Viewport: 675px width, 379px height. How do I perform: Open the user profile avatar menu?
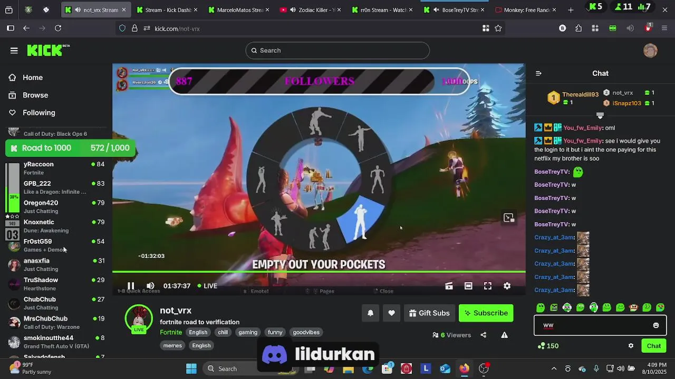point(650,51)
